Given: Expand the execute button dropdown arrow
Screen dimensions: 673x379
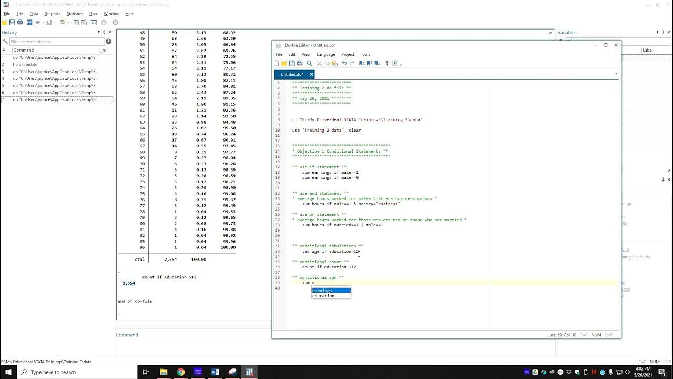Looking at the screenshot, I should (401, 64).
